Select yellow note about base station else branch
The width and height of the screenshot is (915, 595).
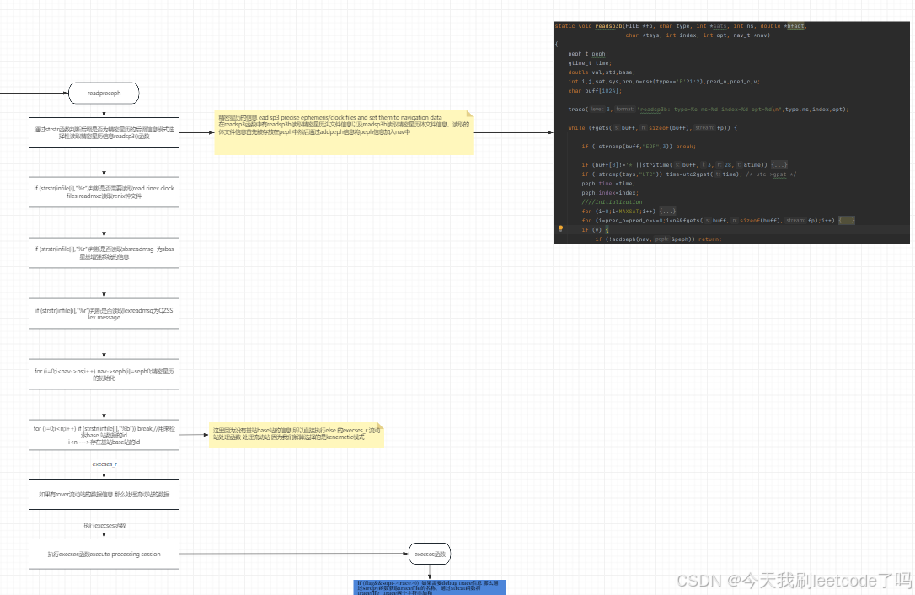pyautogui.click(x=297, y=435)
